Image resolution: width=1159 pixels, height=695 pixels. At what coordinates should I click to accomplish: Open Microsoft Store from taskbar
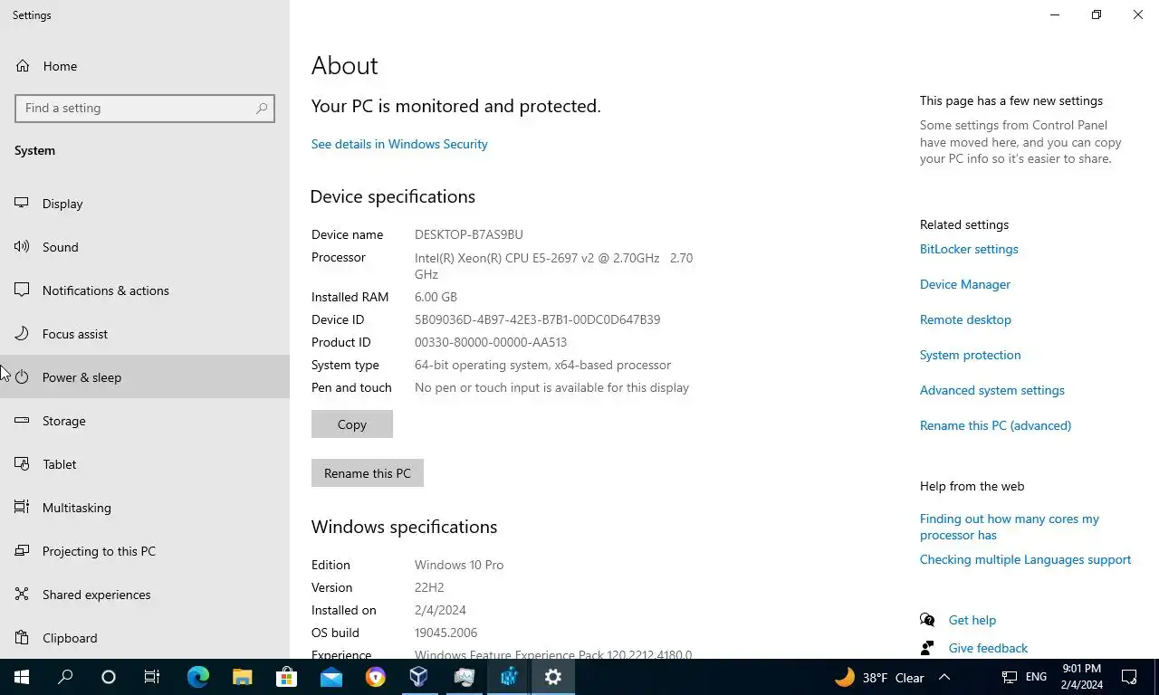tap(286, 677)
